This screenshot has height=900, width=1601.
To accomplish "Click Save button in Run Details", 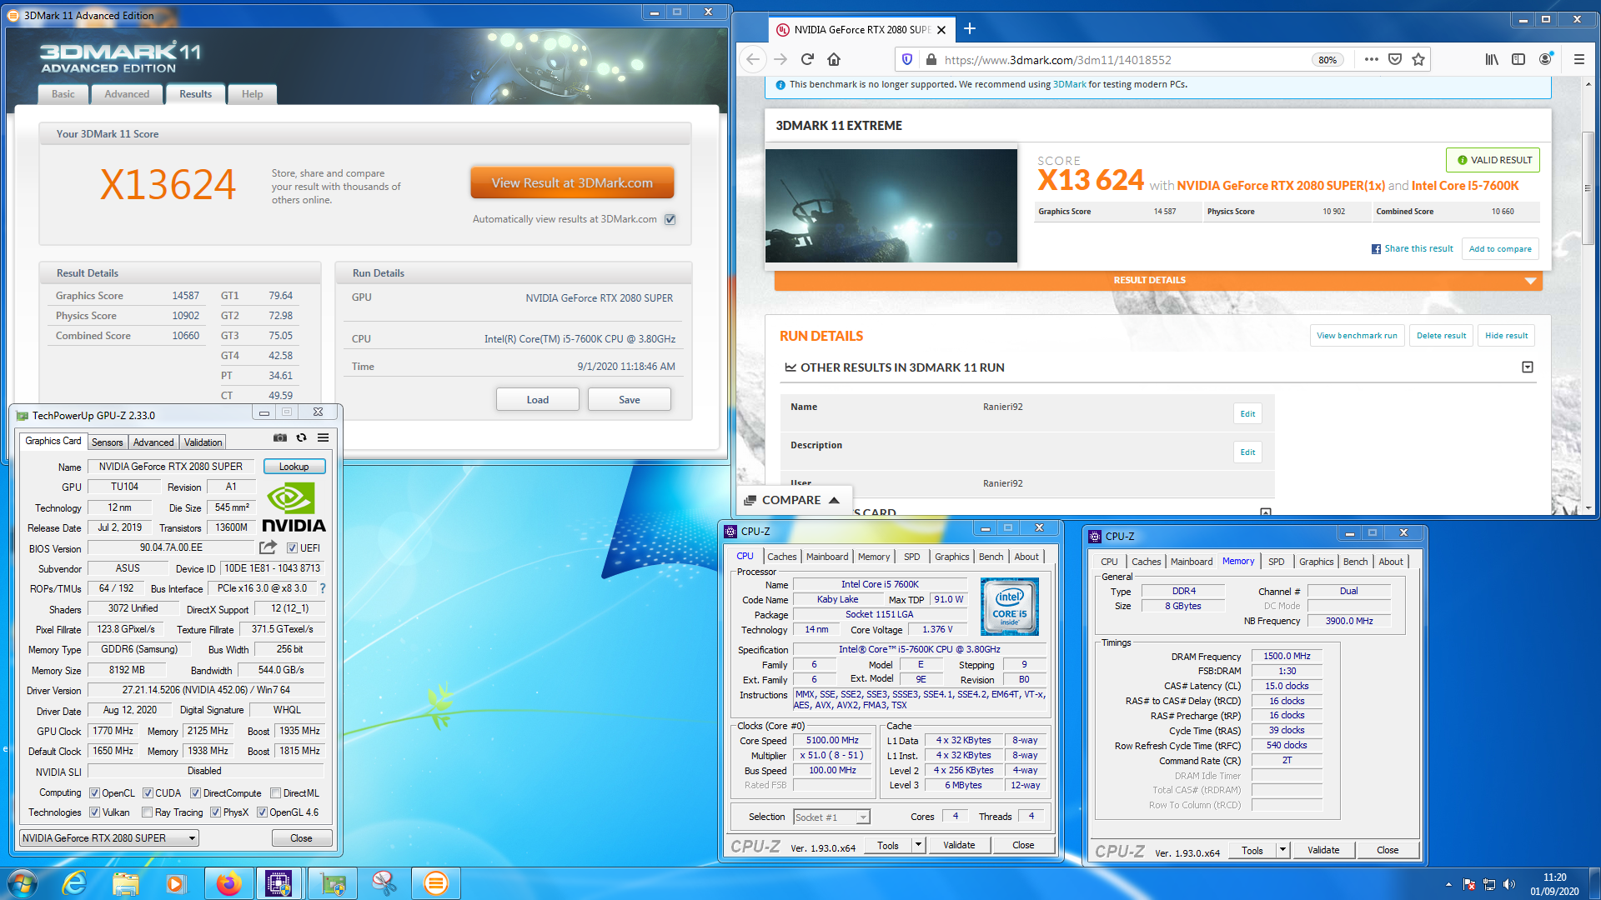I will click(629, 400).
